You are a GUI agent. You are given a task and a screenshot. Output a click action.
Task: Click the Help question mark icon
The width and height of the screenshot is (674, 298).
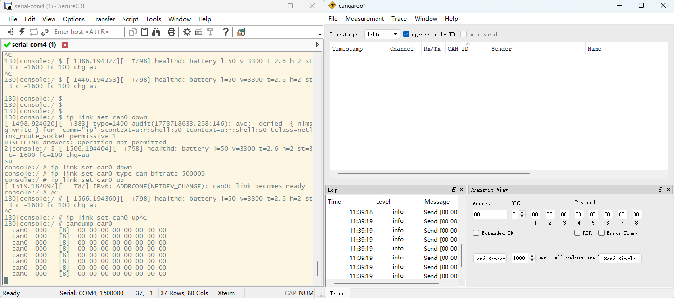coord(225,32)
